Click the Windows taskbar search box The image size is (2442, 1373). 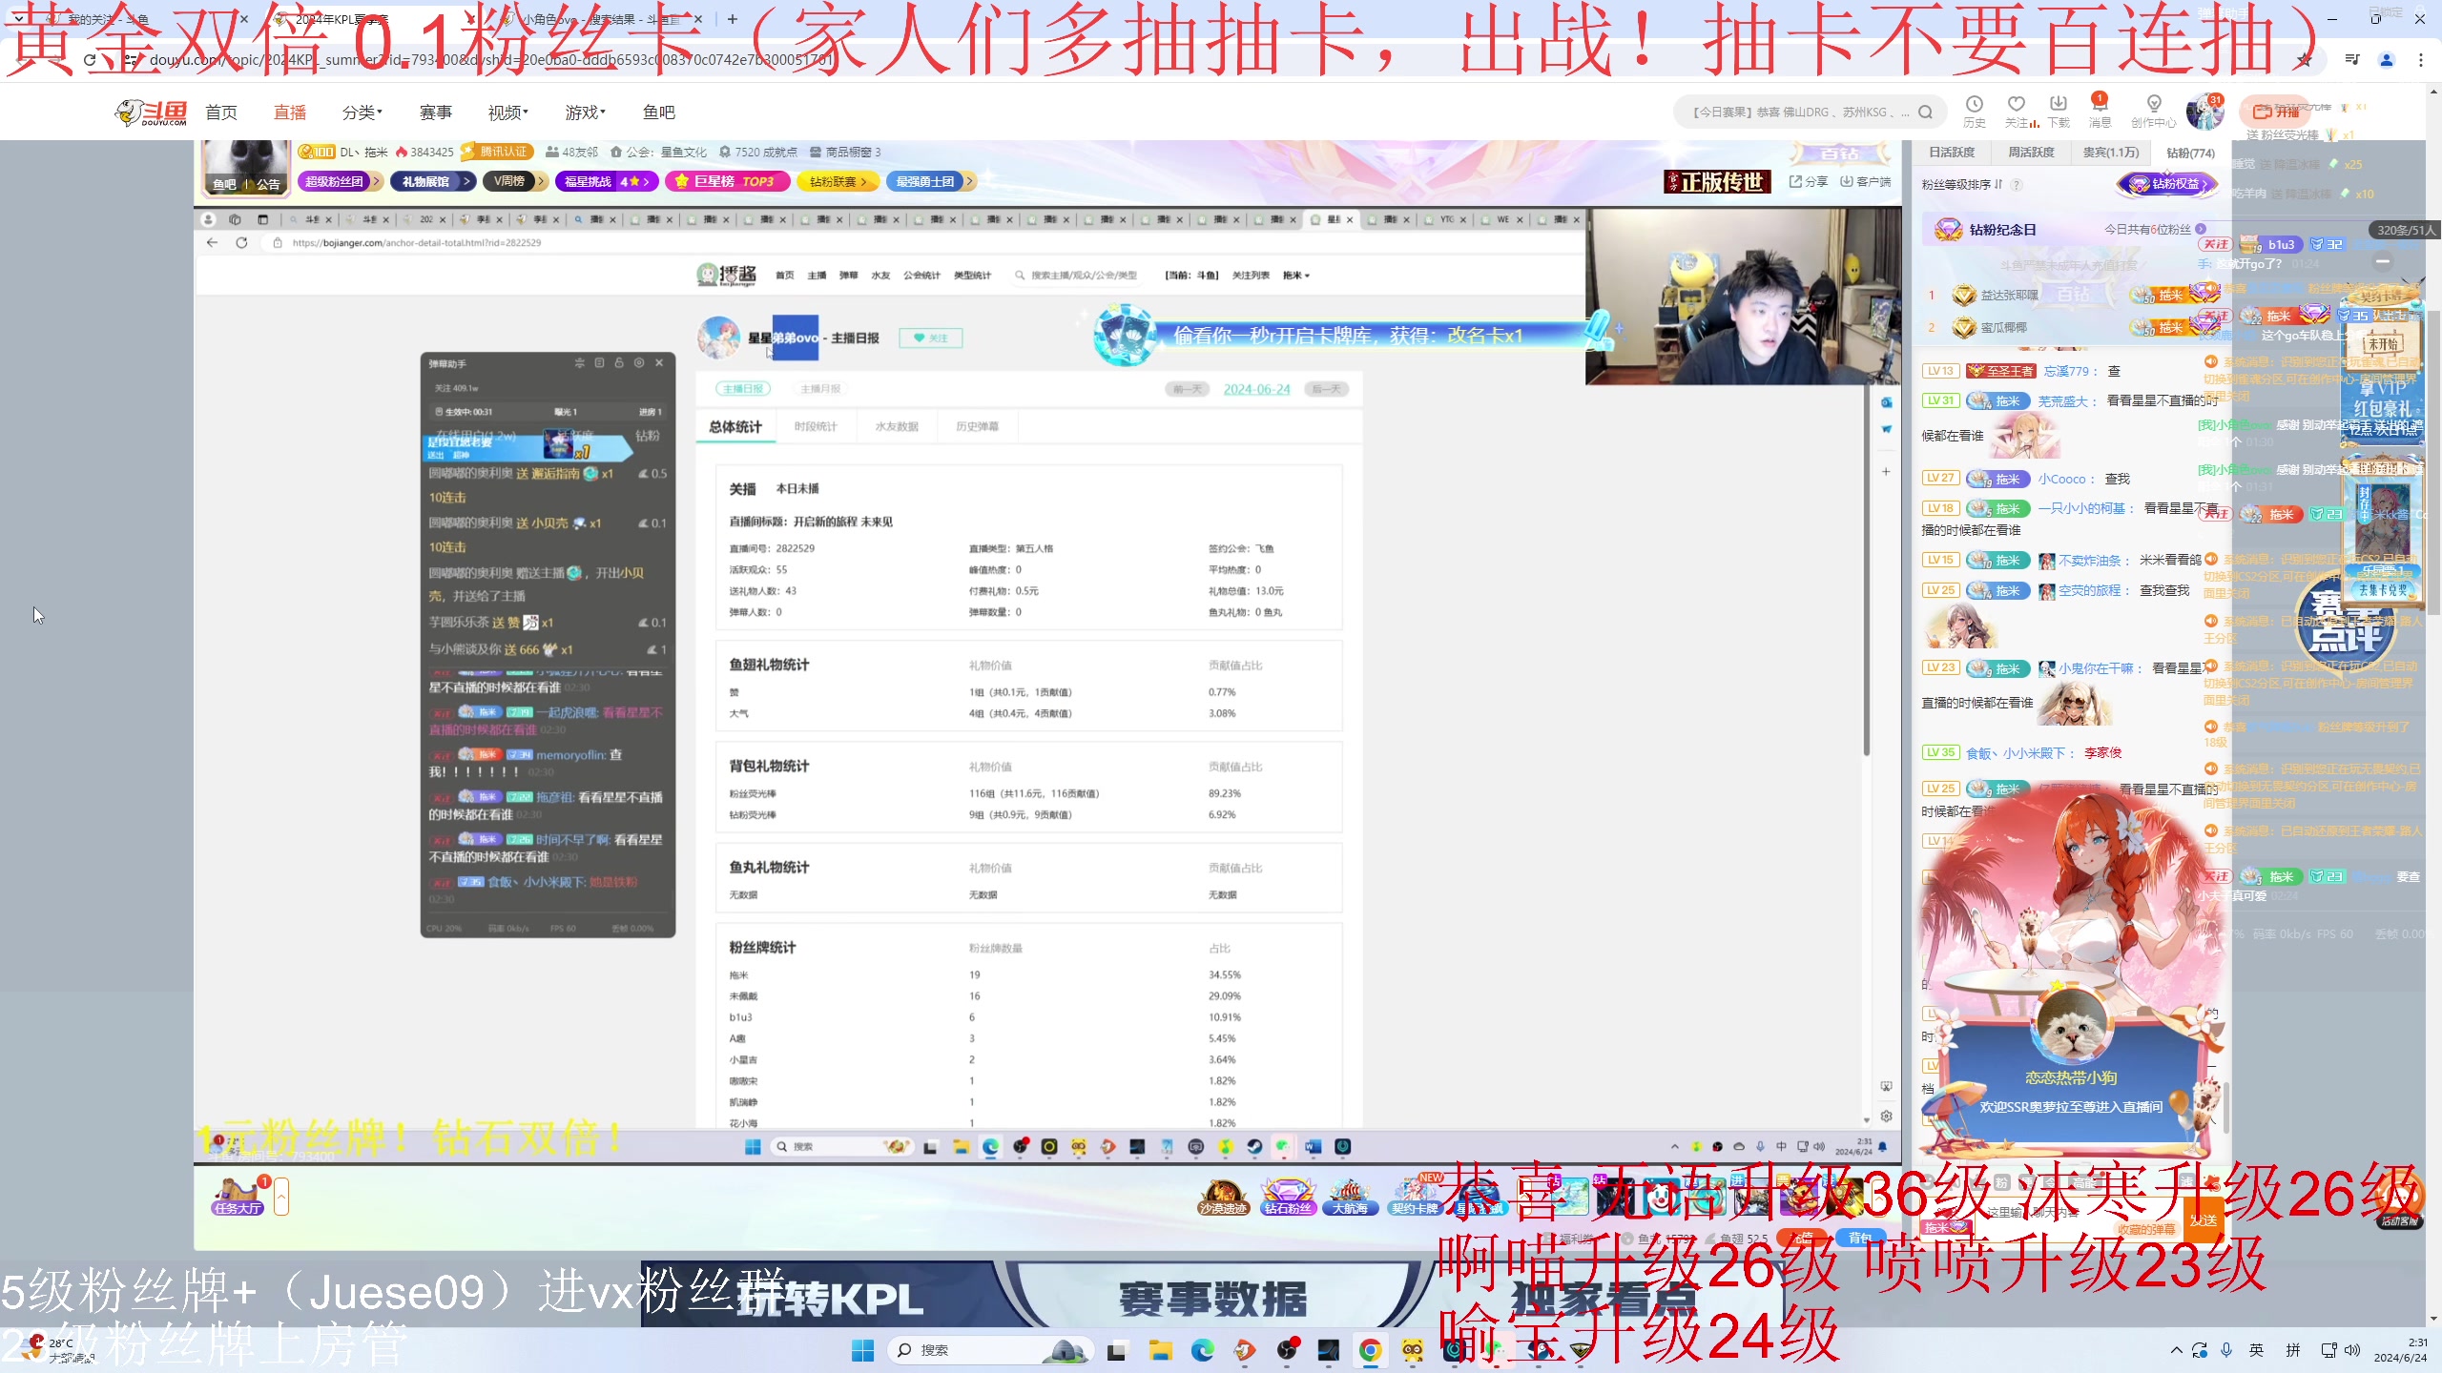[989, 1350]
